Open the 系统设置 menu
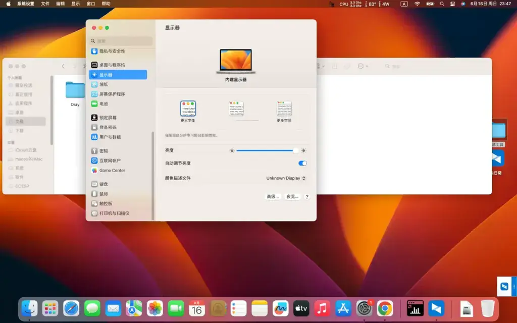This screenshot has width=517, height=323. [x=25, y=4]
